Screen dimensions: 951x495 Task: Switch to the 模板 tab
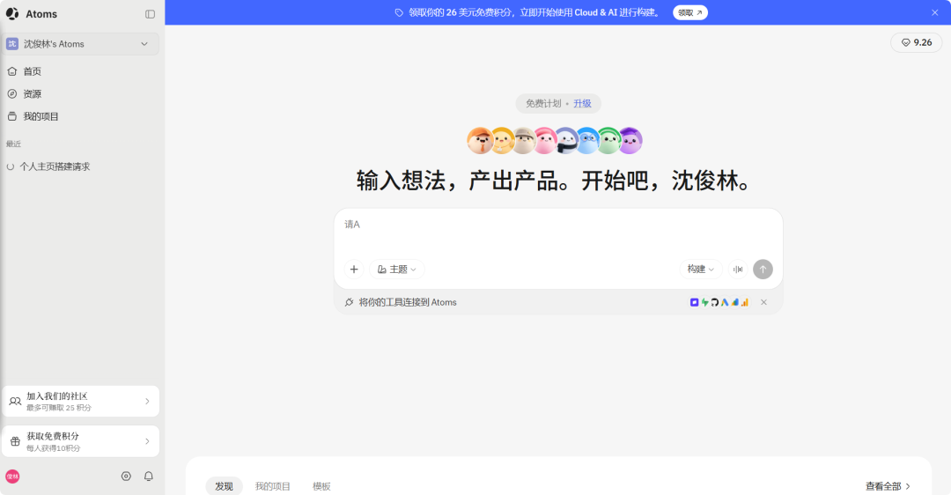[x=321, y=486]
